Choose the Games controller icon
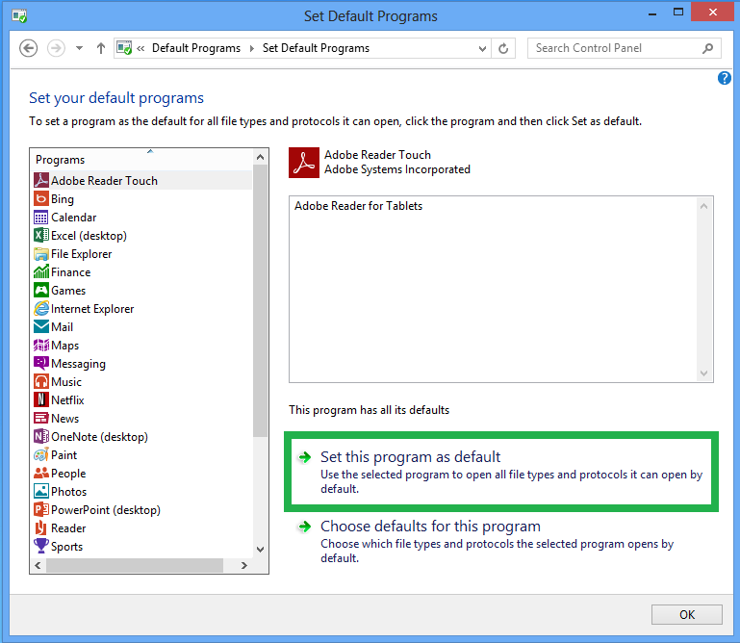740x643 pixels. tap(41, 291)
